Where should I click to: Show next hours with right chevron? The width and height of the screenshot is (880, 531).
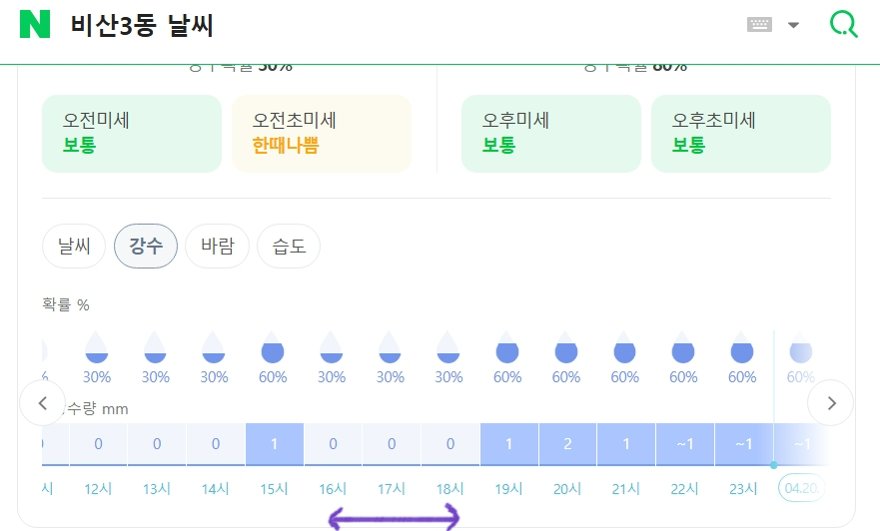click(x=831, y=402)
